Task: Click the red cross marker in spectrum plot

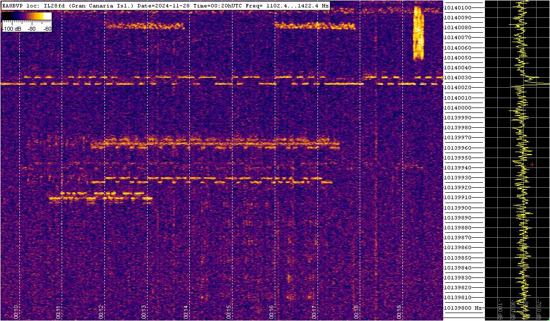Action: (532, 164)
